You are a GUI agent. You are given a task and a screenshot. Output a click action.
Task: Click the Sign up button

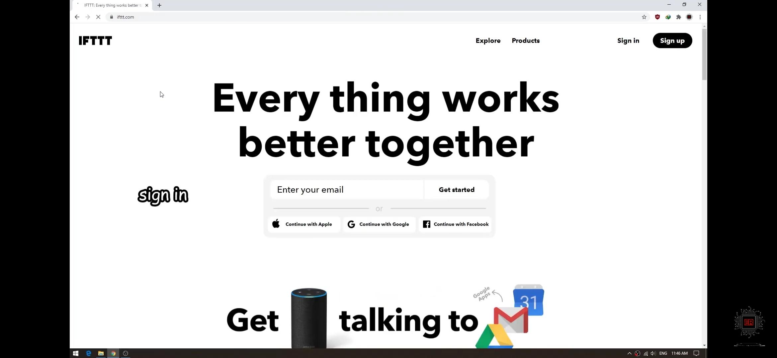pyautogui.click(x=672, y=40)
